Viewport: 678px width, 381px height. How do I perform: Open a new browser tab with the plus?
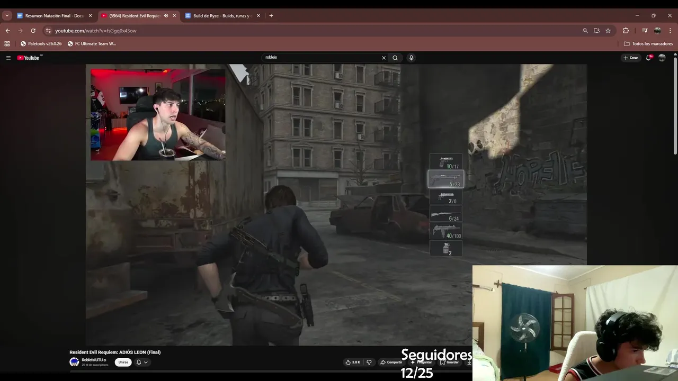[271, 16]
